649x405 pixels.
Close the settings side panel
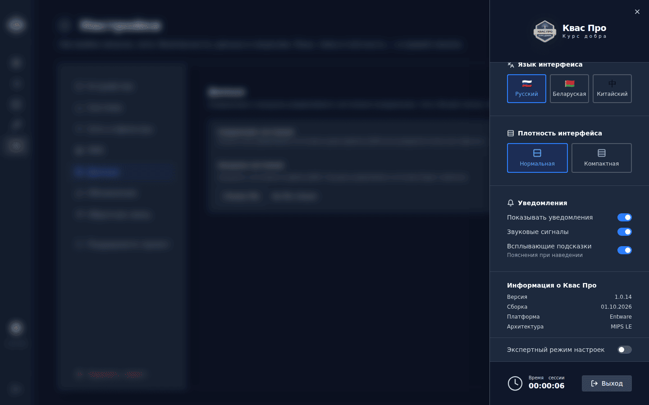click(637, 12)
